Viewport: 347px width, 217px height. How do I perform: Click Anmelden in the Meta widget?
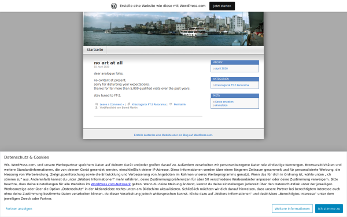click(x=222, y=105)
